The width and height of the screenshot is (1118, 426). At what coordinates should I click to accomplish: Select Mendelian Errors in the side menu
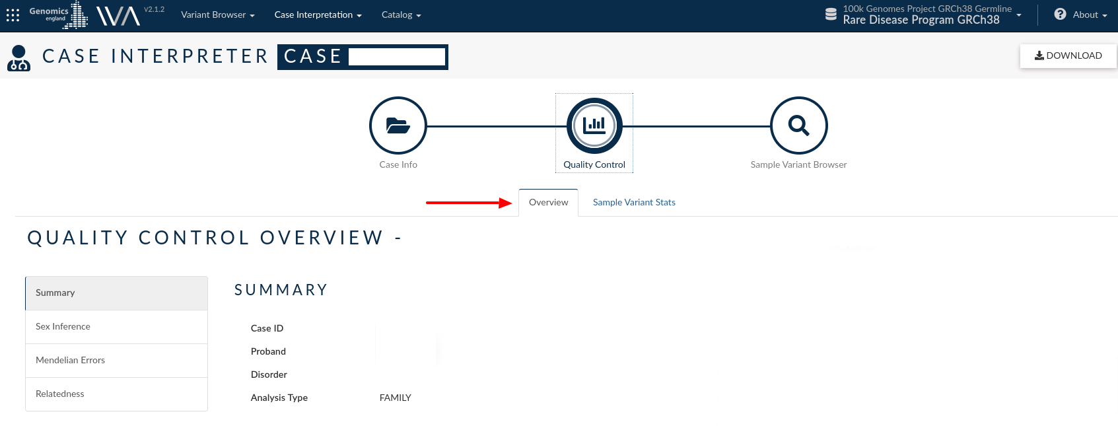(116, 361)
